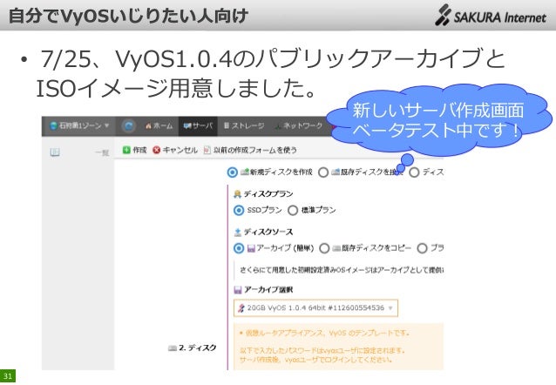The height and width of the screenshot is (385, 556).
Task: Click the slide number 31 badge
Action: tap(8, 376)
